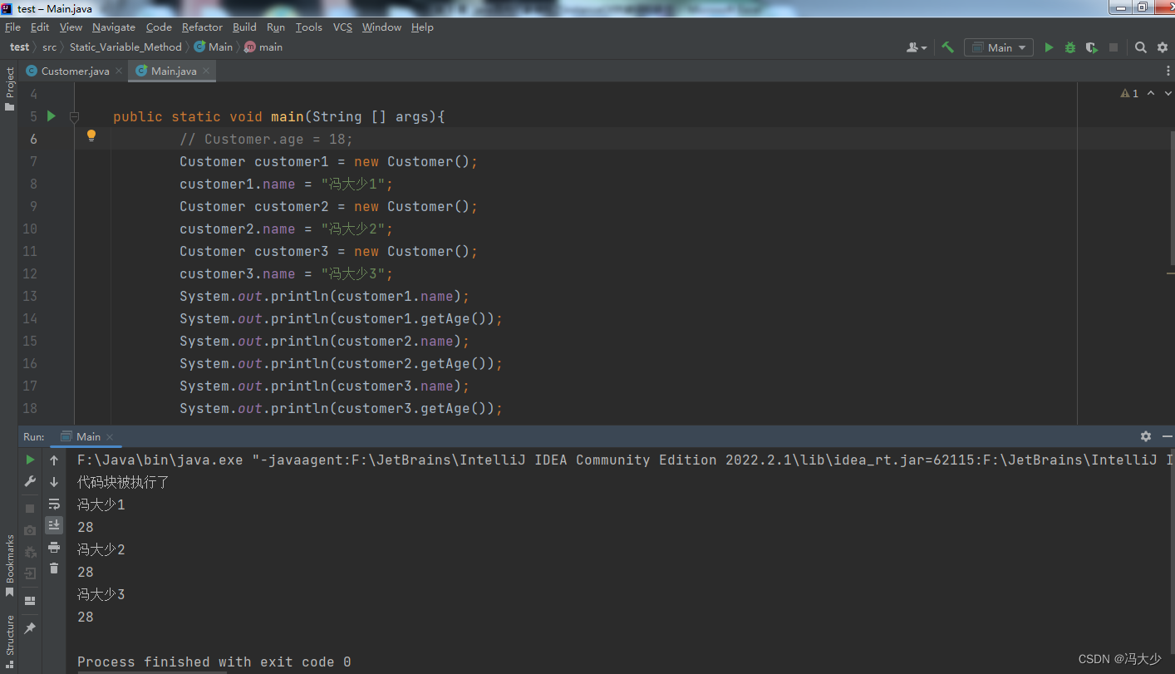Go to previous highlighted error arrow
Image resolution: width=1175 pixels, height=674 pixels.
point(1151,93)
